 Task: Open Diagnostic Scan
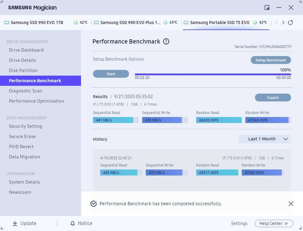25,91
